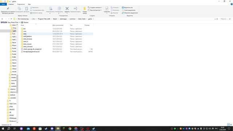Click Edit in the ribbon Open group
The height and width of the screenshot is (131, 233).
(x=115, y=10)
